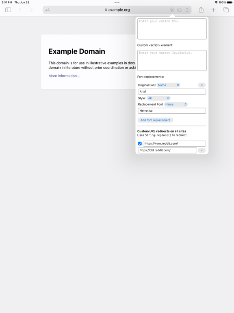Click the example.org address bar
Image resolution: width=234 pixels, height=313 pixels.
[117, 10]
